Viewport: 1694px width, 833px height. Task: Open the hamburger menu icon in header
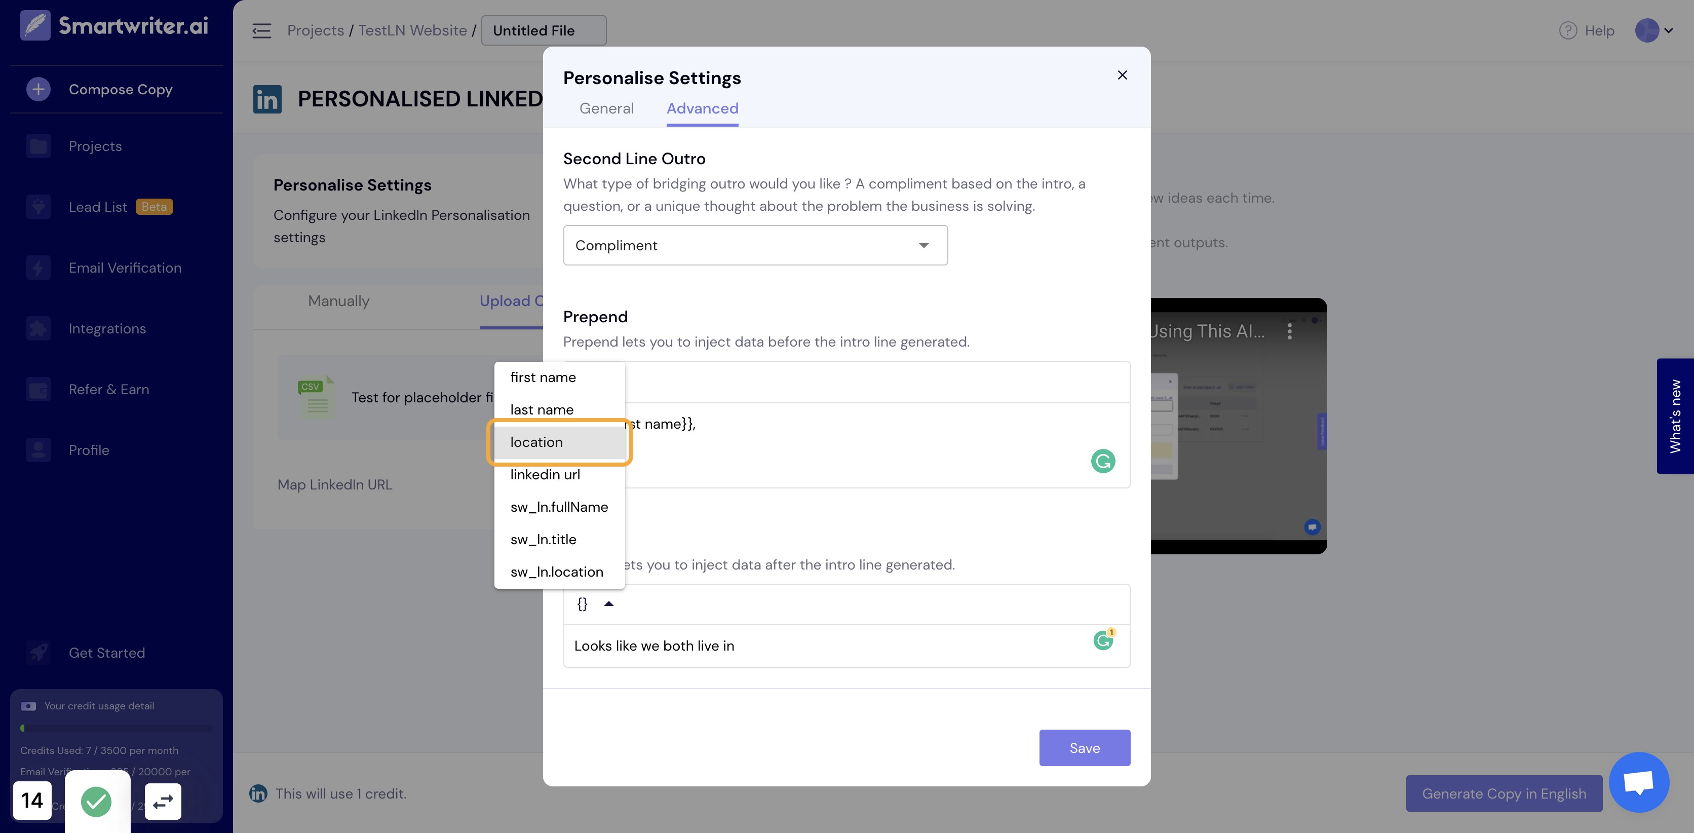(x=261, y=30)
